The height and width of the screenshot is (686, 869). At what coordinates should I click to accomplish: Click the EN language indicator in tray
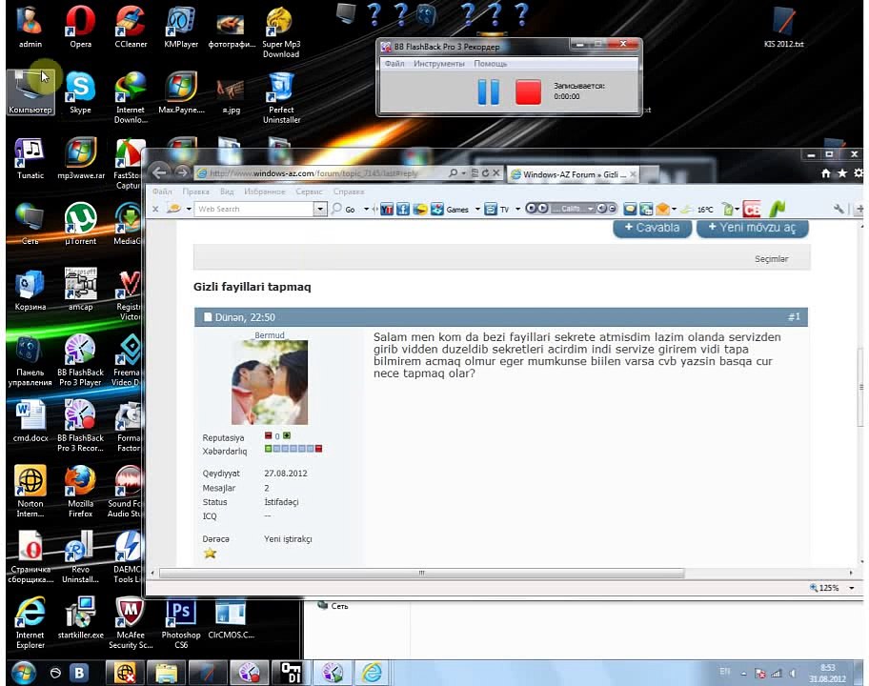click(725, 672)
